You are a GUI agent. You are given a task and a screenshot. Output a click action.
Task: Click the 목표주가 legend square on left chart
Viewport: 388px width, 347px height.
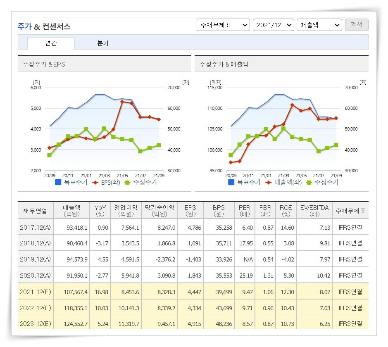pos(58,182)
